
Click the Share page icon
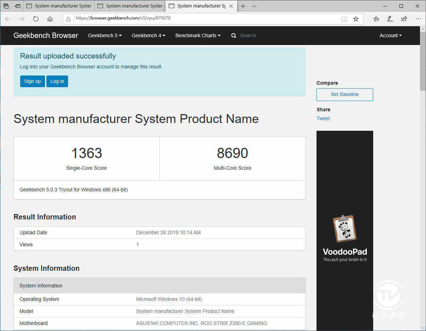404,19
